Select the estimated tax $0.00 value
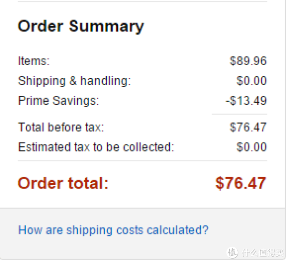 point(252,147)
